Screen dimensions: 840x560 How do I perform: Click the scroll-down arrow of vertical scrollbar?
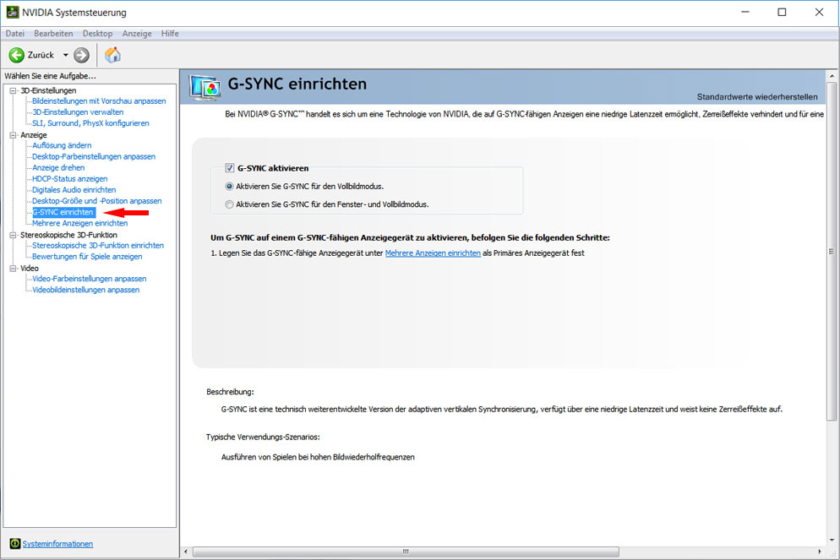pyautogui.click(x=832, y=541)
